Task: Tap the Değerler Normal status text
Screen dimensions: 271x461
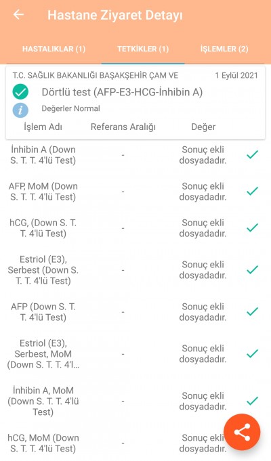Action: pyautogui.click(x=70, y=108)
